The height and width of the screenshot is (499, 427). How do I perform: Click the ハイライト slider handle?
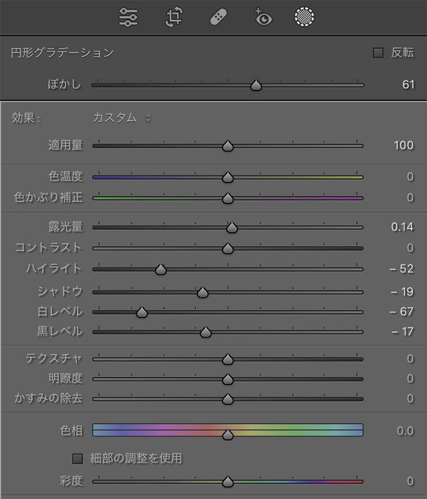click(160, 270)
